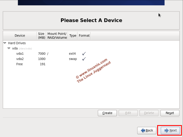Collapse the Hard Drives tree node

click(x=5, y=43)
